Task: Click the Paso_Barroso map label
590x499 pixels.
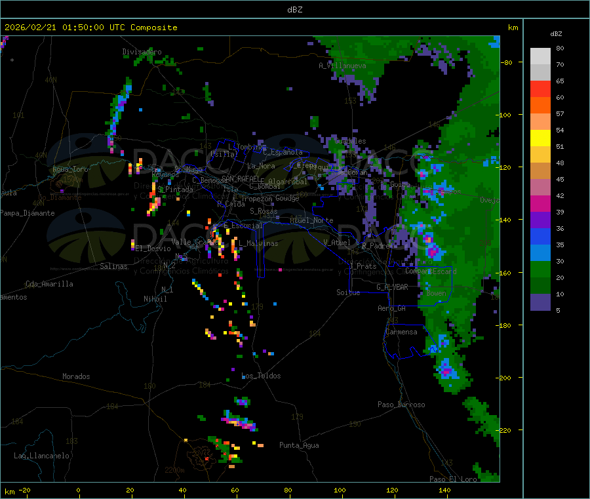Action: [x=401, y=405]
